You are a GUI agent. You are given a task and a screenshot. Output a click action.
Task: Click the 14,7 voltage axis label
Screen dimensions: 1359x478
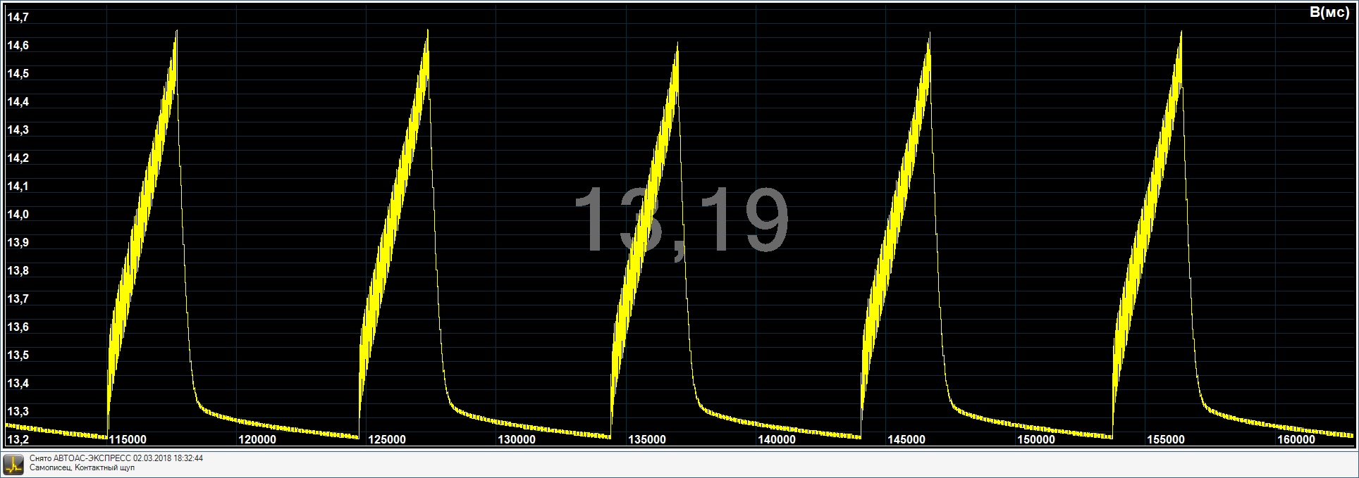point(18,18)
